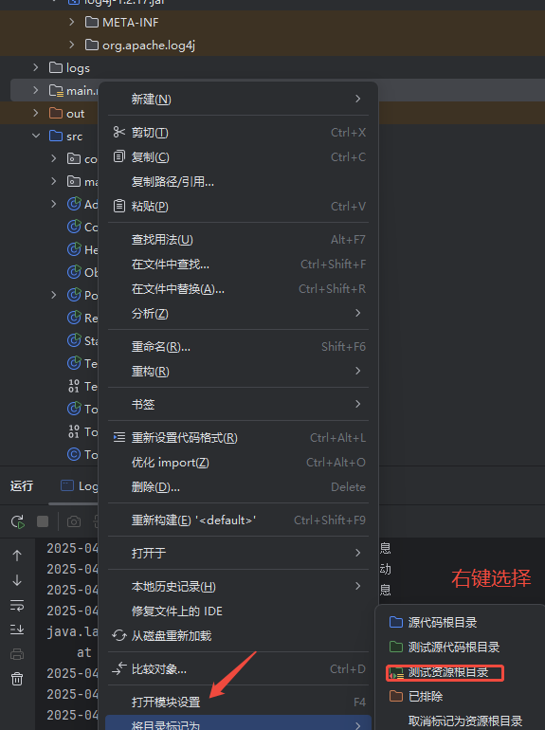Viewport: 545px width, 730px height.
Task: Click the down arrow stack trace icon
Action: click(x=17, y=580)
